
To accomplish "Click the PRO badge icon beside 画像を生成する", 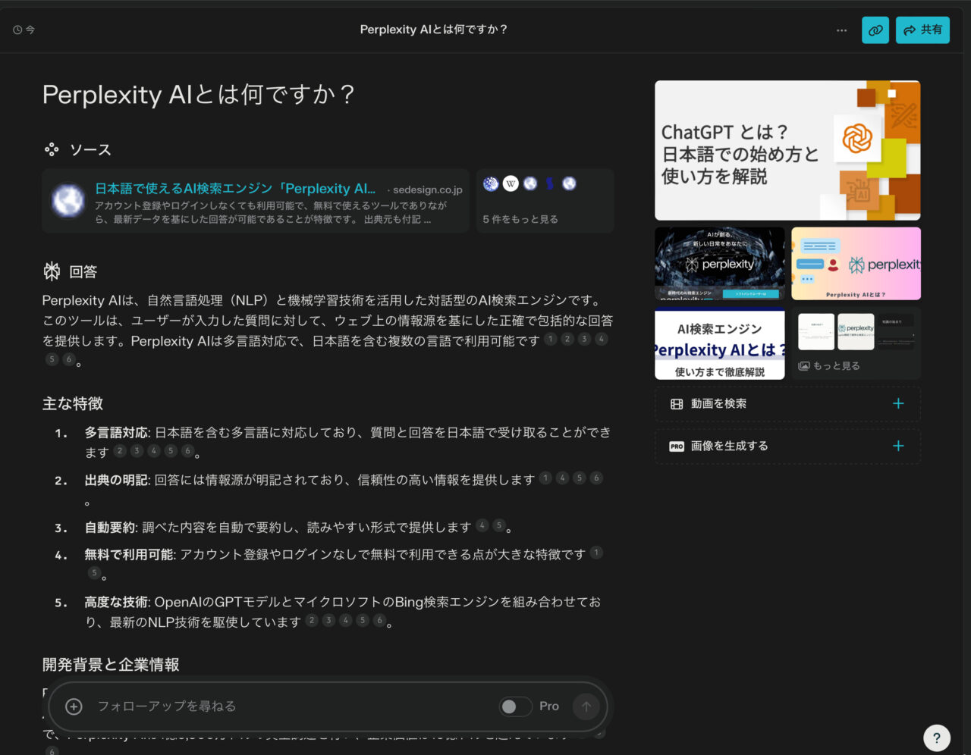I will [675, 446].
